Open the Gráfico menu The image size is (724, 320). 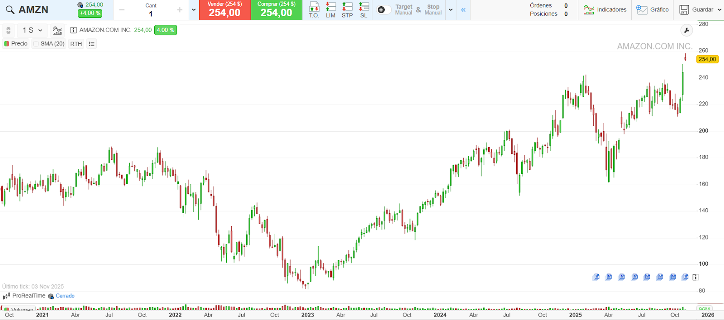pos(652,10)
